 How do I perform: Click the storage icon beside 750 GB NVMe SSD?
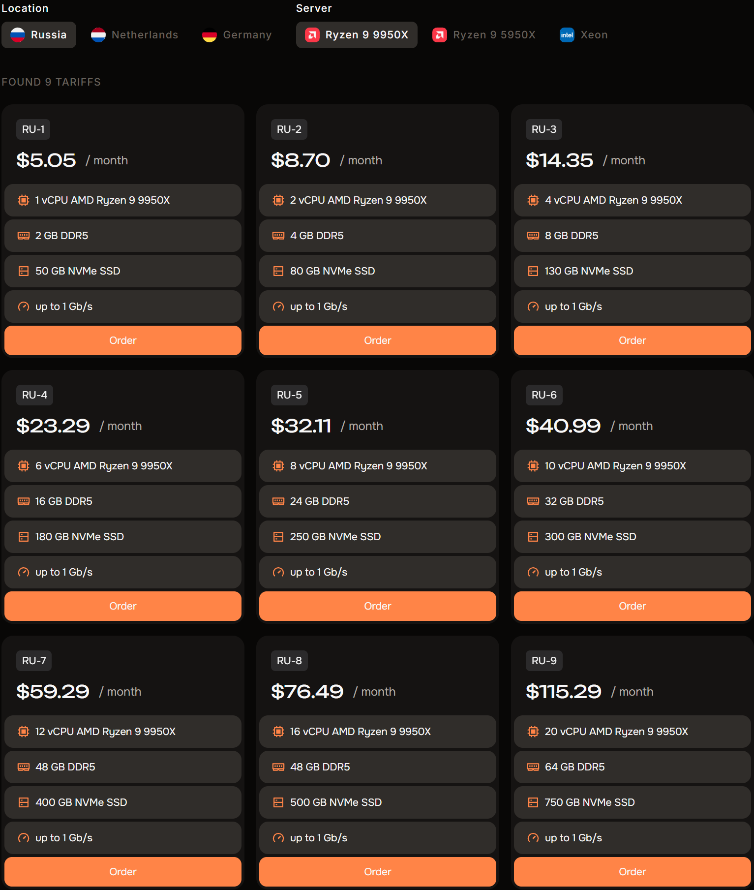533,802
